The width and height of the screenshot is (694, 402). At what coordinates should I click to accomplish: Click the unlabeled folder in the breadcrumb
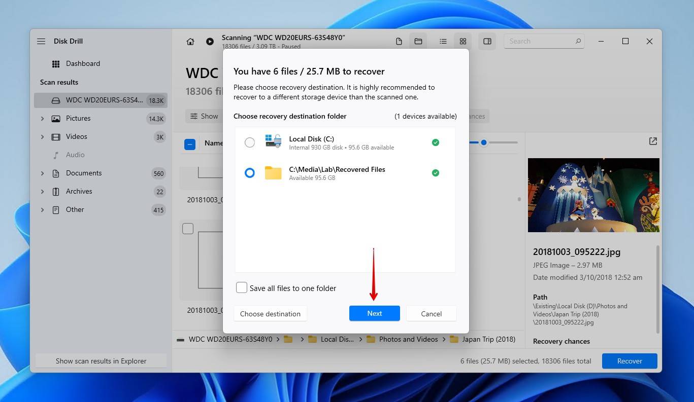(x=288, y=339)
